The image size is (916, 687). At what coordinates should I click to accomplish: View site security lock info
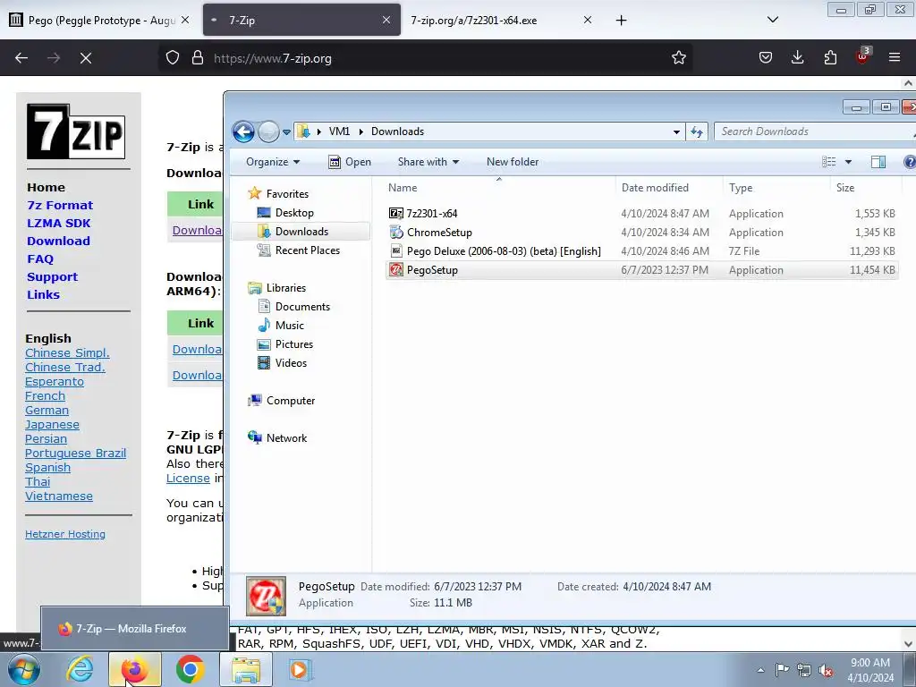pos(198,58)
